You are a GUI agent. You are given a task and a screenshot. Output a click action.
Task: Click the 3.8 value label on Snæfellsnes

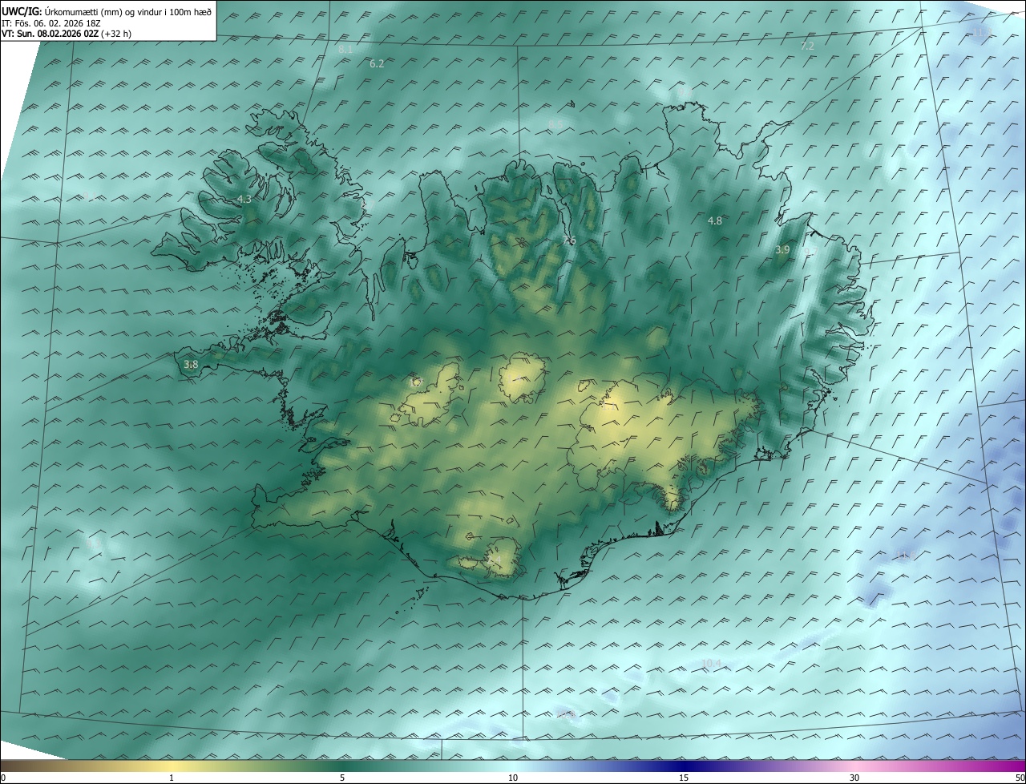191,365
